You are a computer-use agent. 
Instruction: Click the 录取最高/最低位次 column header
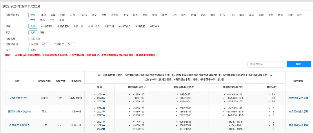(x=183, y=87)
